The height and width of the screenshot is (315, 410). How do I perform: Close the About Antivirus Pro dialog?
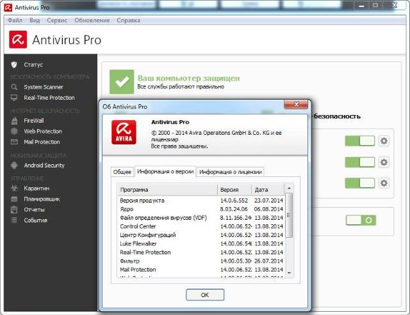296,104
